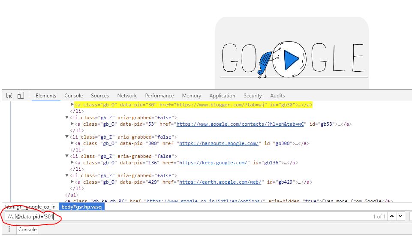Follow the google.com/contacts href link
This screenshot has width=412, height=236.
click(240, 124)
